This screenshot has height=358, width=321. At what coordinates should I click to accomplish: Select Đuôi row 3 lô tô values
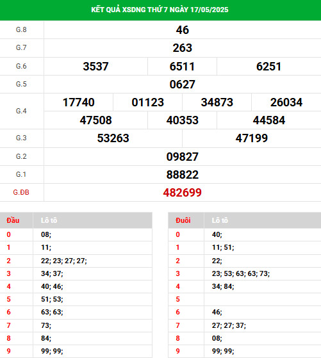pyautogui.click(x=241, y=273)
